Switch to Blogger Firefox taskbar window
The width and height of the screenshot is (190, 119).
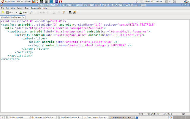[x=44, y=117]
